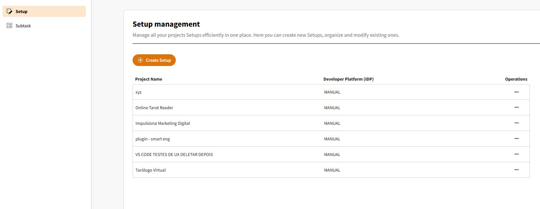
Task: Open three-dot menu for Tarólogo Virtual
Action: tap(516, 170)
